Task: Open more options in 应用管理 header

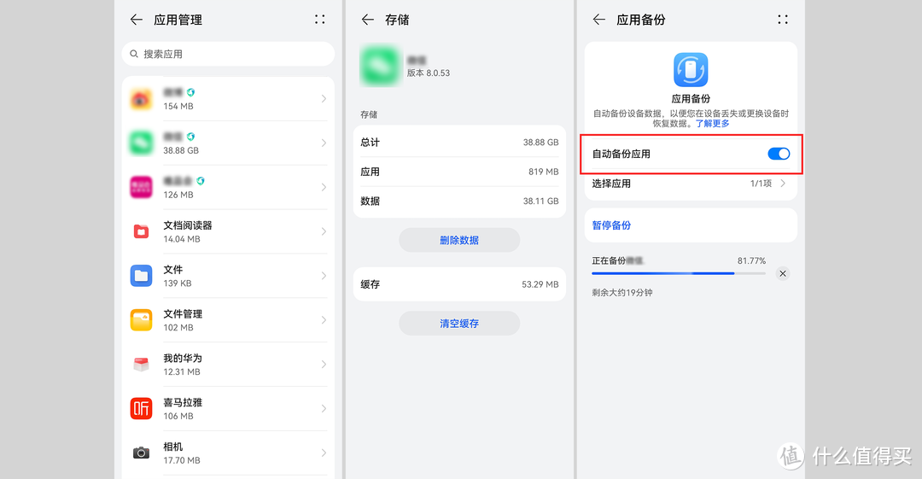Action: 319,20
